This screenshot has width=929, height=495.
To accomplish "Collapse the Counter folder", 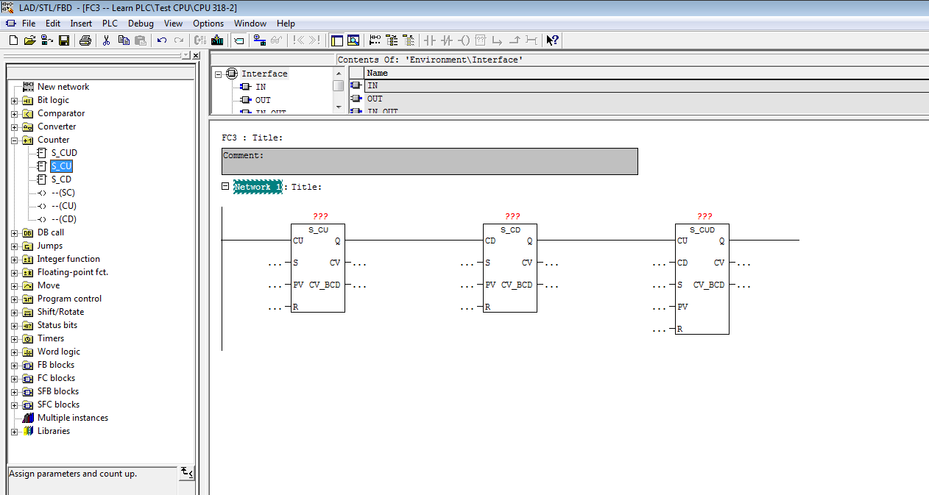I will (13, 139).
